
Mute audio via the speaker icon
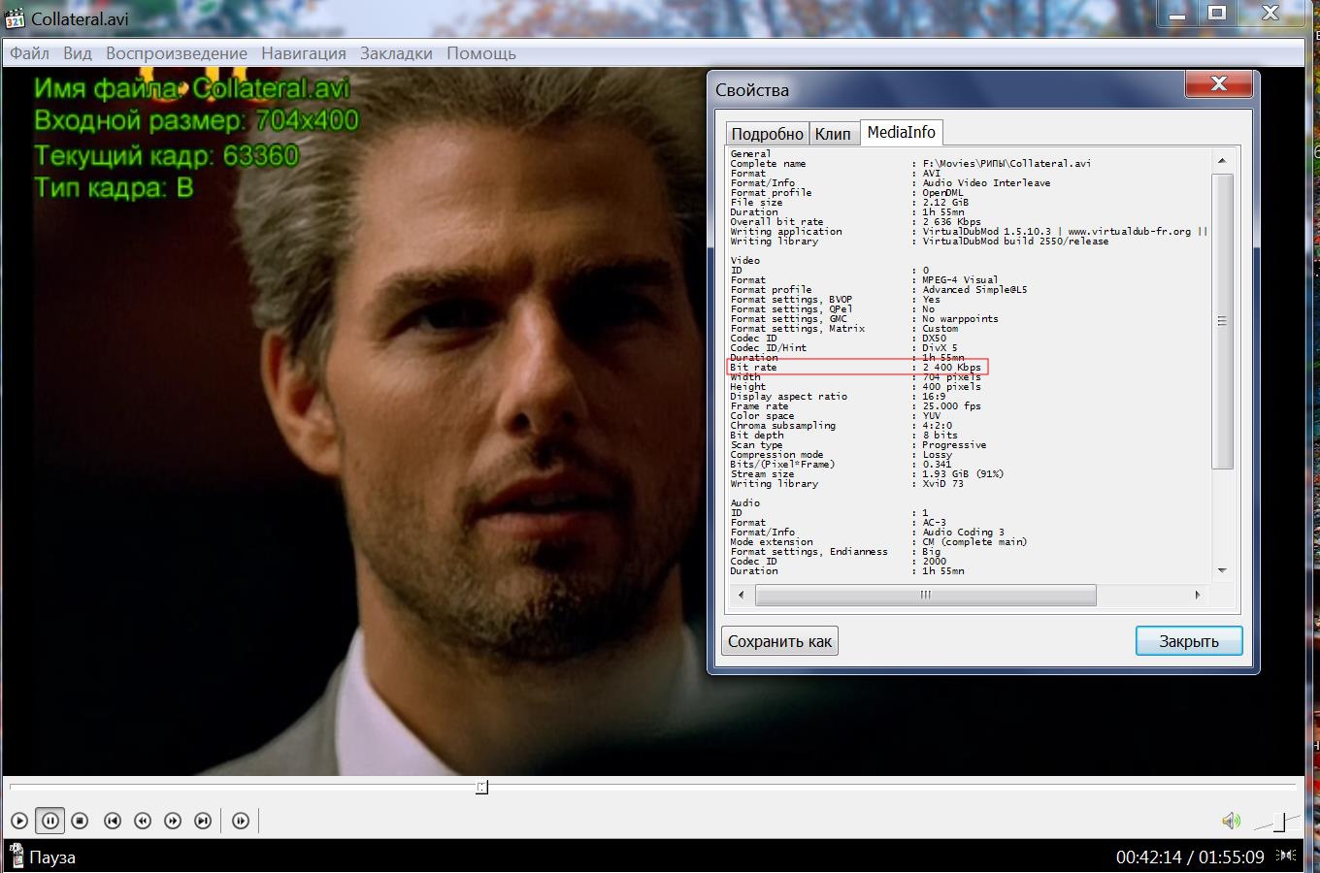(x=1231, y=821)
